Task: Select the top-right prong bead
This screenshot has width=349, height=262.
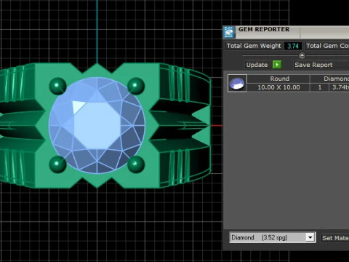Action: (x=136, y=86)
